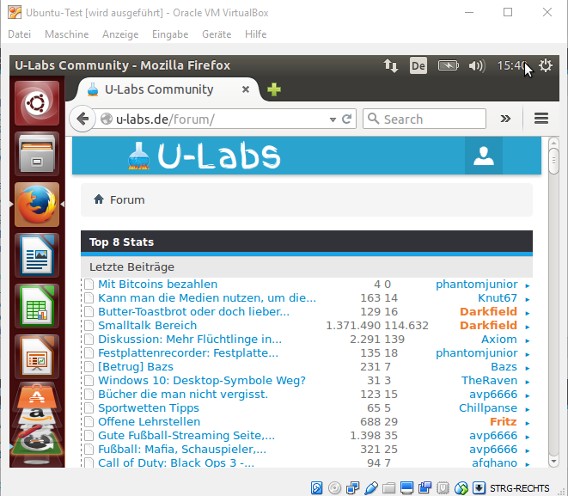Image resolution: width=568 pixels, height=496 pixels.
Task: Open a new tab with plus icon
Action: click(x=274, y=89)
